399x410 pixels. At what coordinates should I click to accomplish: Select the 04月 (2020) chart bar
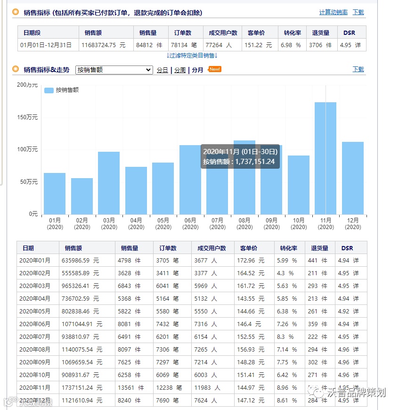pos(136,190)
